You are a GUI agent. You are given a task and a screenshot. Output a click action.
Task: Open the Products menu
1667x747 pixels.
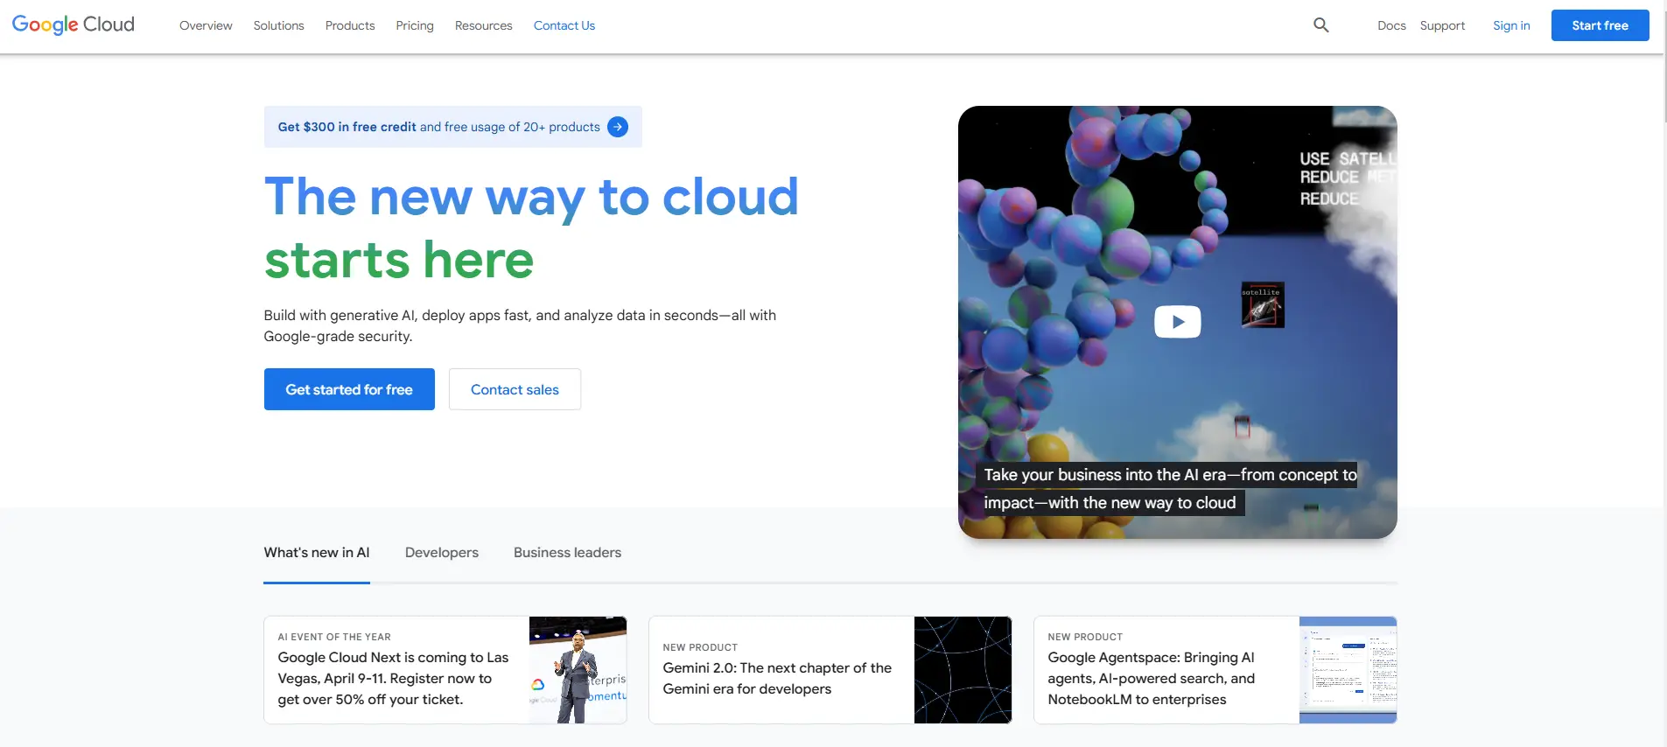point(350,25)
